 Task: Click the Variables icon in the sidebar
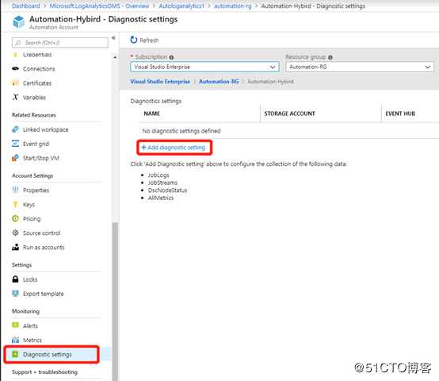[x=15, y=97]
